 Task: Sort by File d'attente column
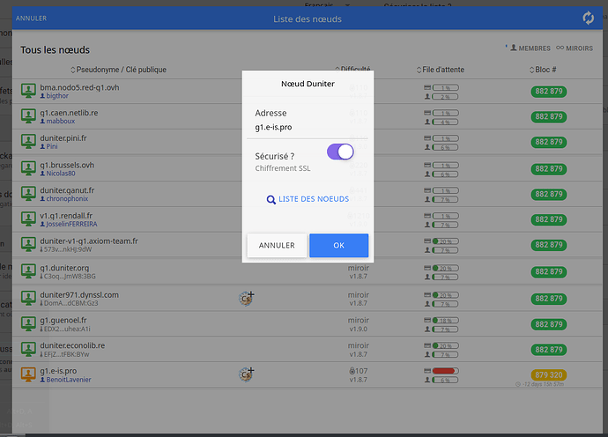coord(441,70)
